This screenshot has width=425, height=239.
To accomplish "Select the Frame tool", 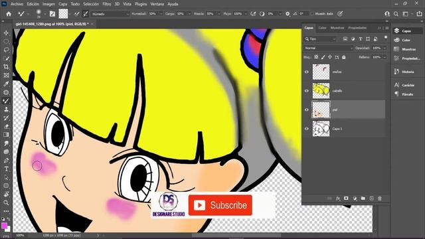I will pos(6,75).
